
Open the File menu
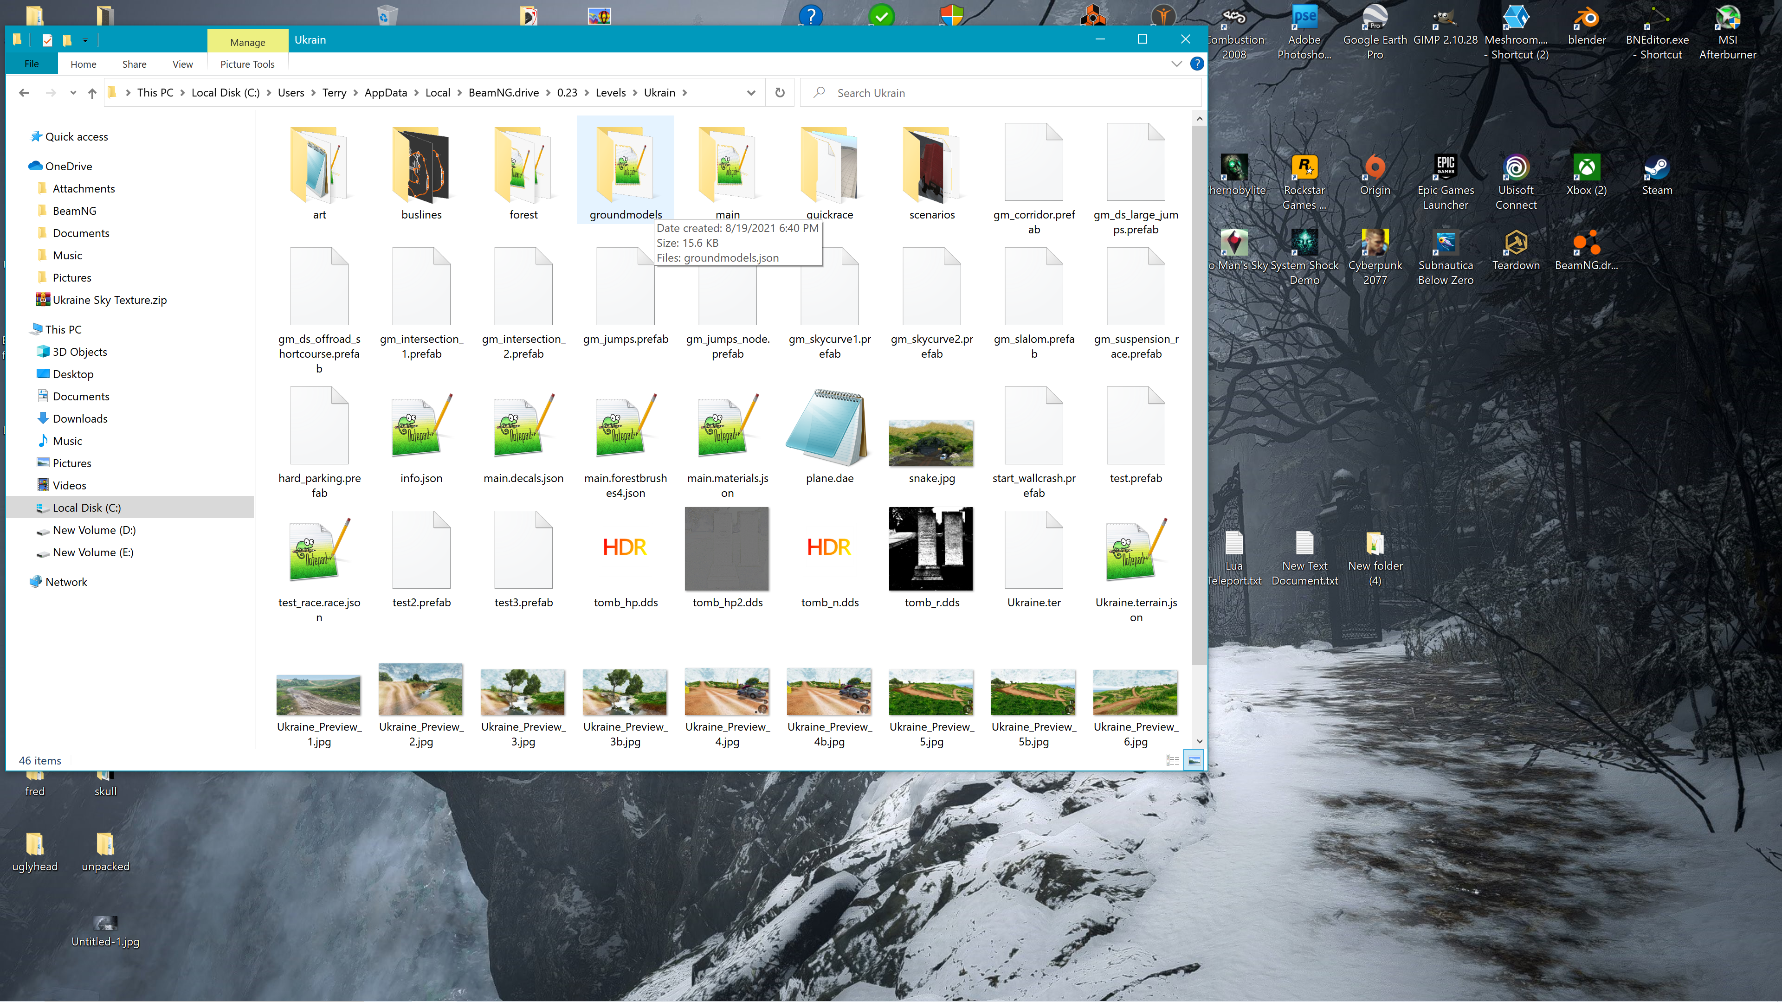coord(32,64)
